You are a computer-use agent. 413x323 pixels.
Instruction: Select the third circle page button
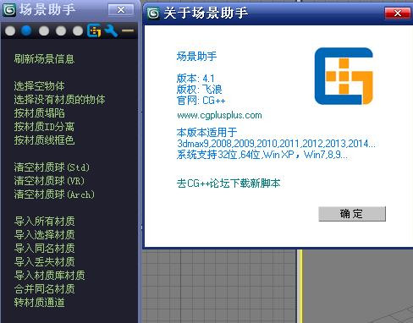(x=44, y=30)
